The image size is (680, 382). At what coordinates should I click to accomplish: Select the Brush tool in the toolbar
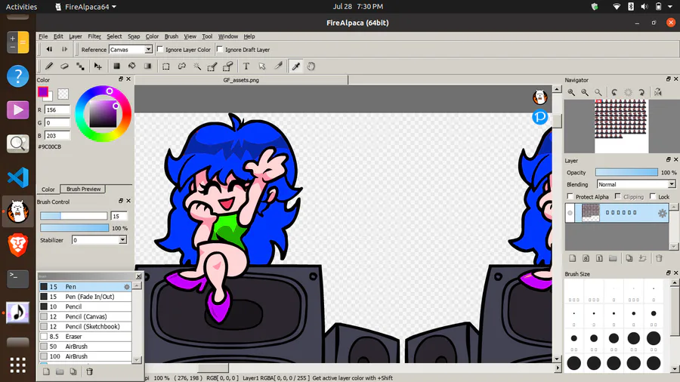click(49, 66)
